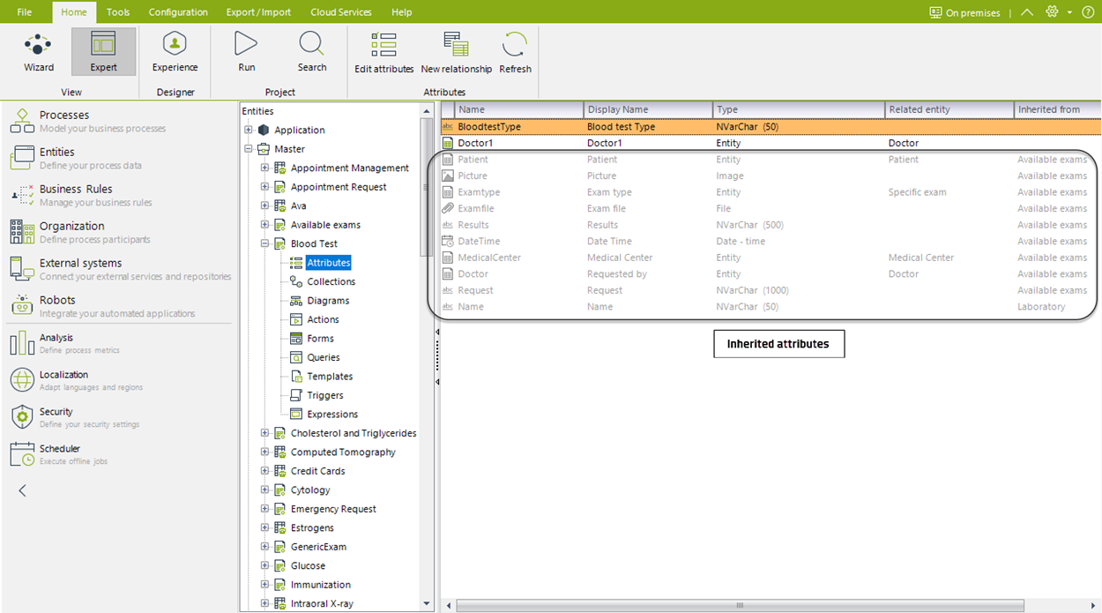This screenshot has height=613, width=1102.
Task: Create a New relationship
Action: pos(456,53)
